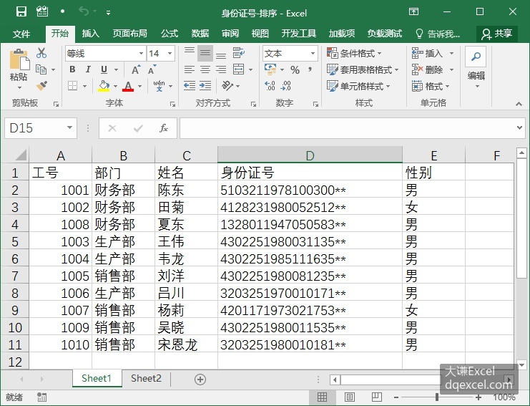Increase decimal places
This screenshot has height=406, width=530.
[x=270, y=86]
